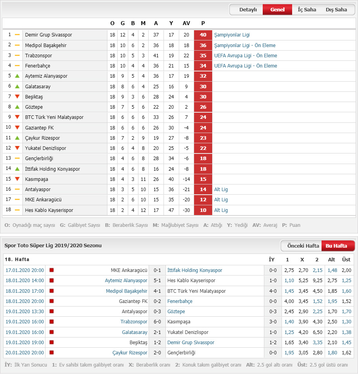Click red down arrow beside Beşiktaş
Image resolution: width=358 pixels, height=374 pixels.
point(17,97)
